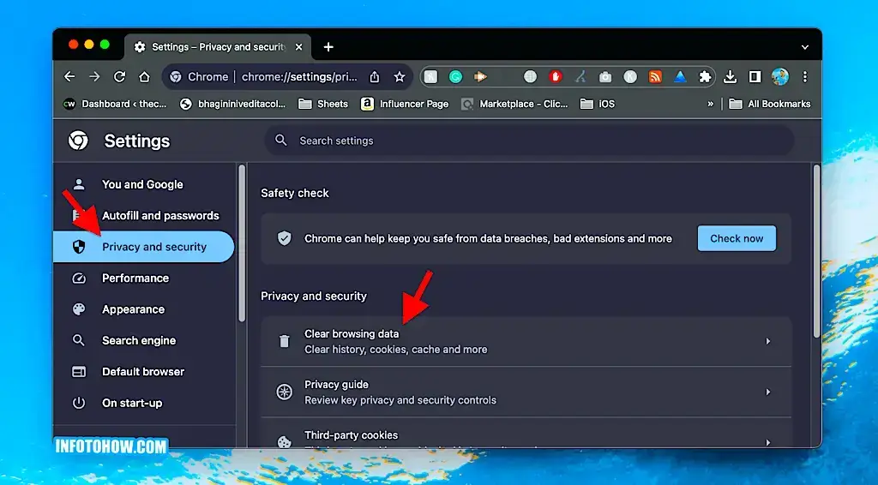Select You and Google in sidebar

pyautogui.click(x=143, y=184)
